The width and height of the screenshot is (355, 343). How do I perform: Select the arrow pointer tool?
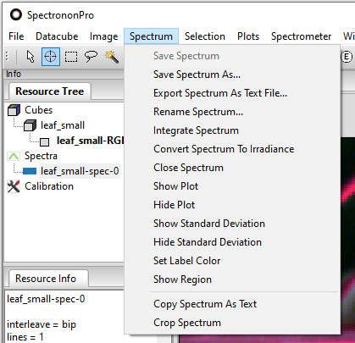coord(31,57)
